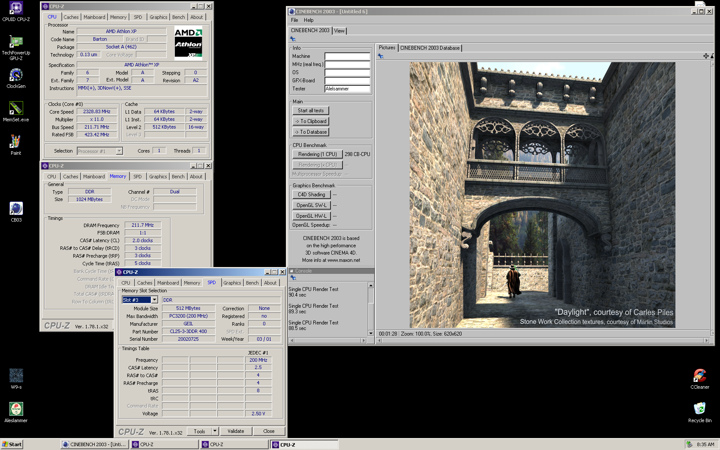The height and width of the screenshot is (450, 720).
Task: Switch to the View tab in CINEBENCH
Action: pos(339,31)
